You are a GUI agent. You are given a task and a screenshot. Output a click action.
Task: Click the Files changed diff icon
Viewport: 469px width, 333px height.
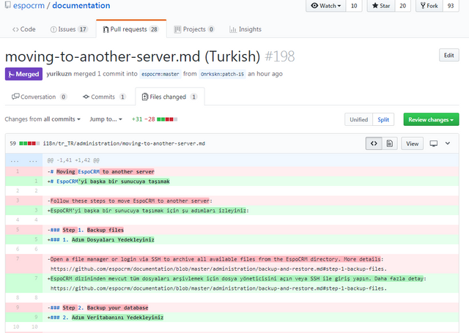click(145, 97)
